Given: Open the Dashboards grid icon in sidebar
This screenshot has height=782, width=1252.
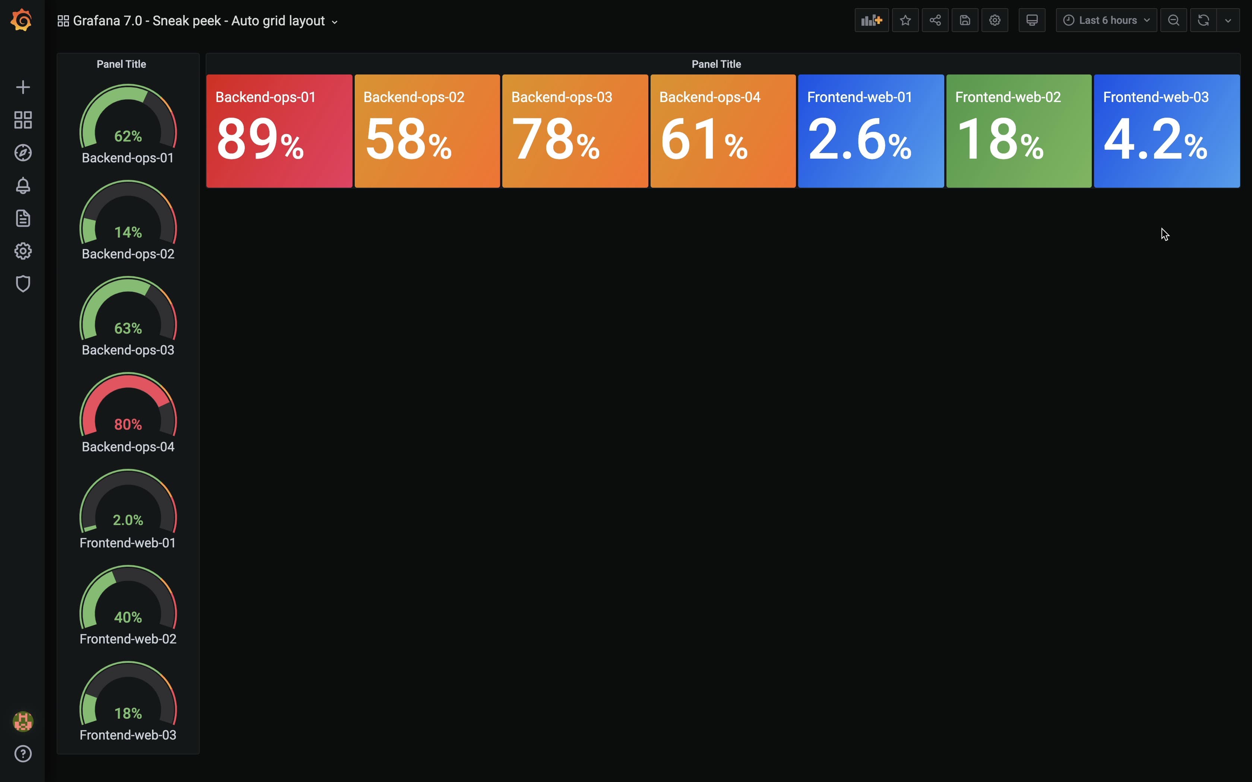Looking at the screenshot, I should (x=23, y=120).
